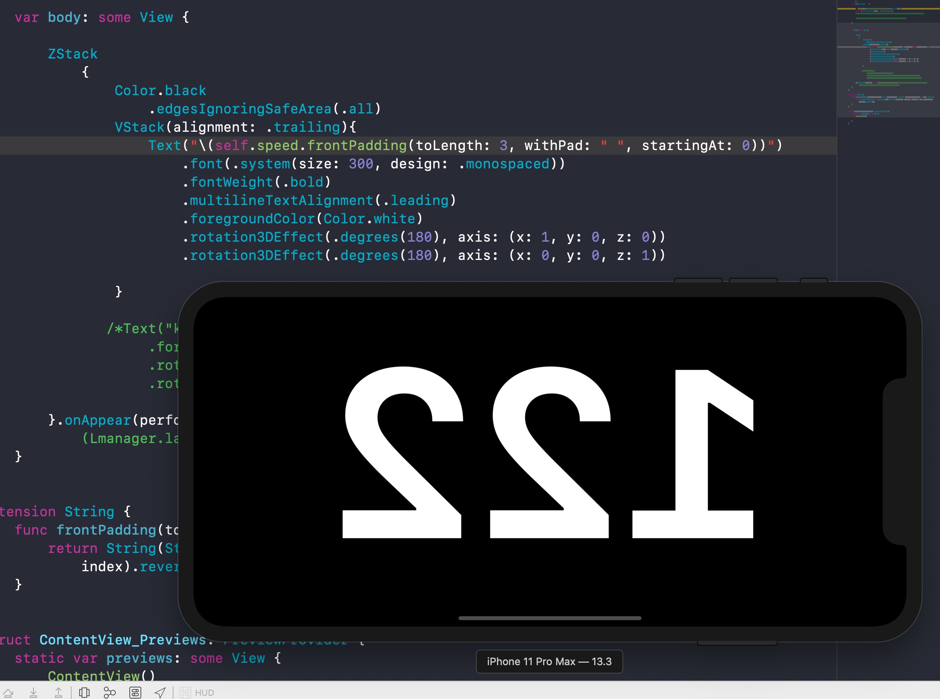Click the Simulate Location arrow icon
This screenshot has width=940, height=699.
coord(160,693)
